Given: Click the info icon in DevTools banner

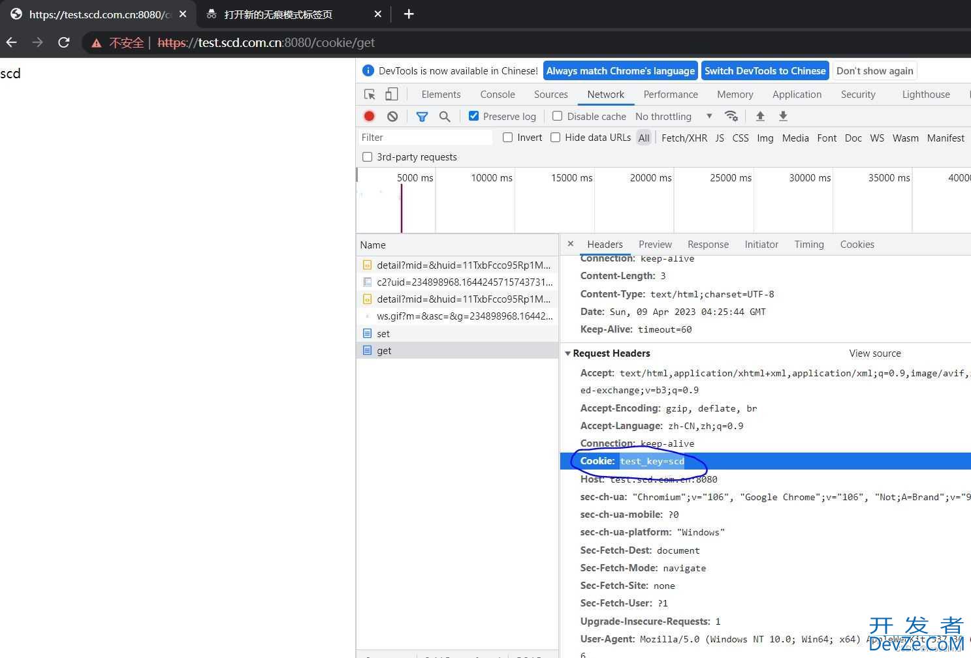Looking at the screenshot, I should 368,71.
